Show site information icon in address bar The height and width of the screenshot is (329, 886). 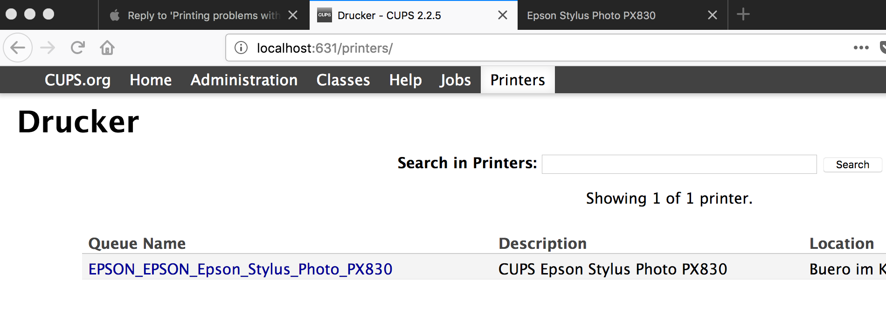(241, 48)
